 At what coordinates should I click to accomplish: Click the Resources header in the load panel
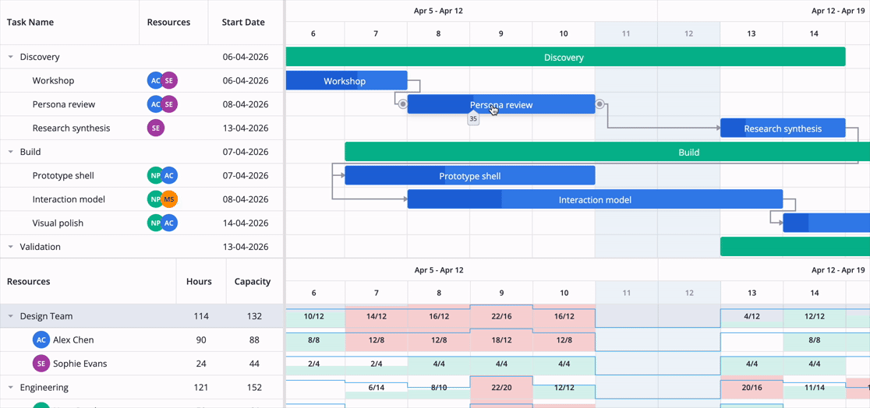pyautogui.click(x=88, y=281)
